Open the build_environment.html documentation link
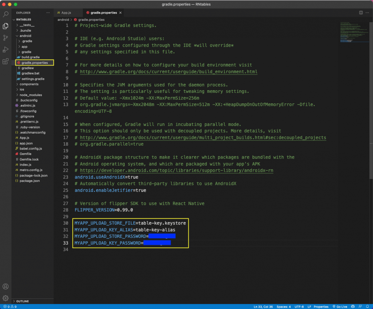The height and width of the screenshot is (309, 373). pyautogui.click(x=168, y=71)
